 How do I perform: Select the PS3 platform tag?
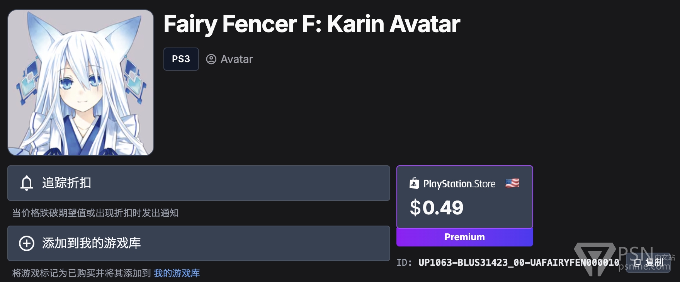coord(181,59)
